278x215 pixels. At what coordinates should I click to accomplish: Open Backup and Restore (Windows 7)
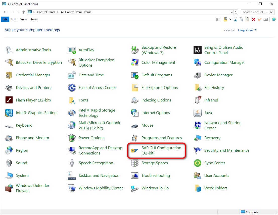(x=153, y=50)
